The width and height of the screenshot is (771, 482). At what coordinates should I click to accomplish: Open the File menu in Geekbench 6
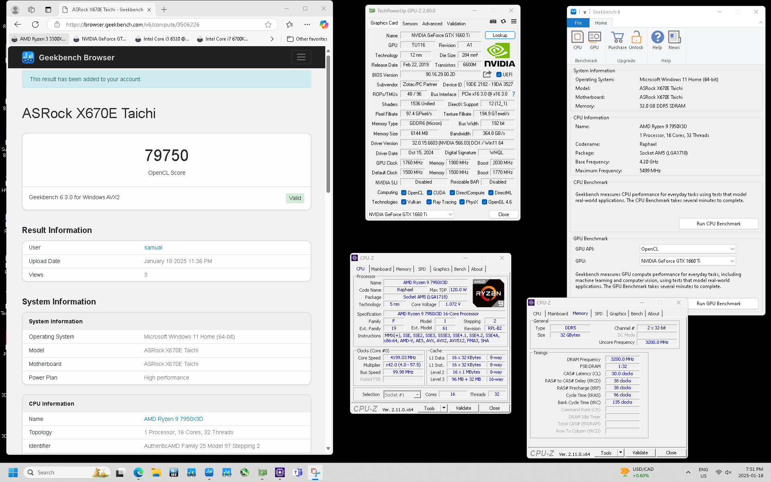point(578,23)
